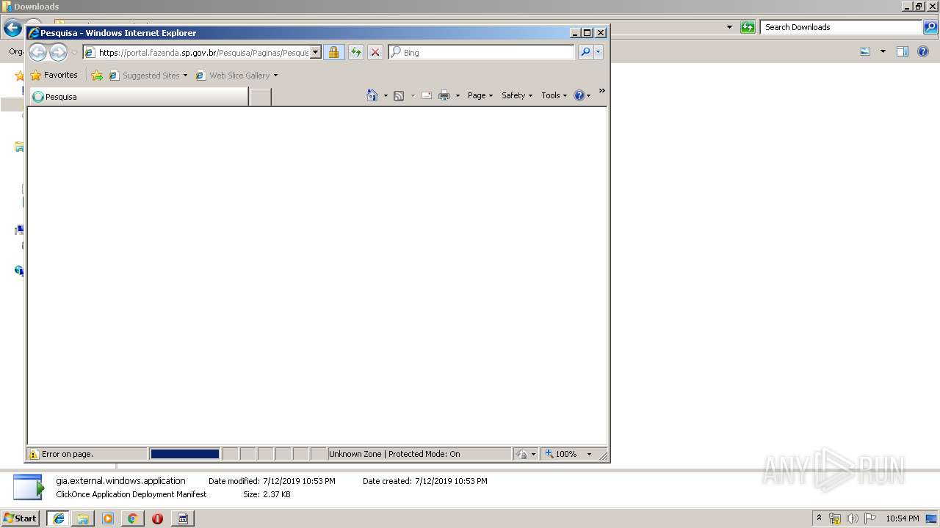The image size is (940, 528).
Task: Expand the view options arrow in Downloads
Action: point(883,51)
